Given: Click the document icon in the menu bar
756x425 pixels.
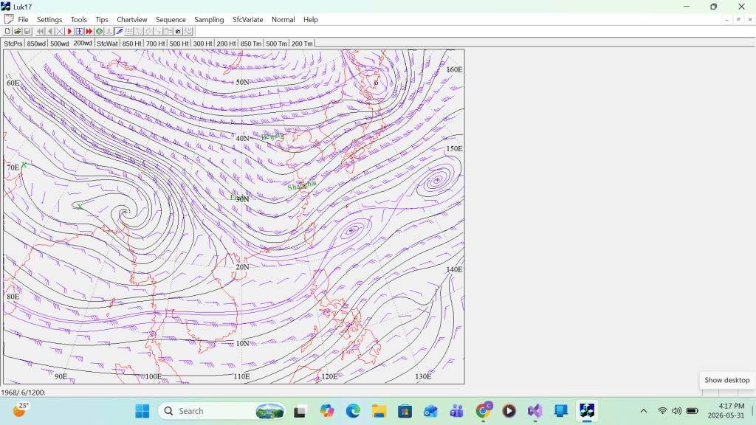Looking at the screenshot, I should click(8, 19).
